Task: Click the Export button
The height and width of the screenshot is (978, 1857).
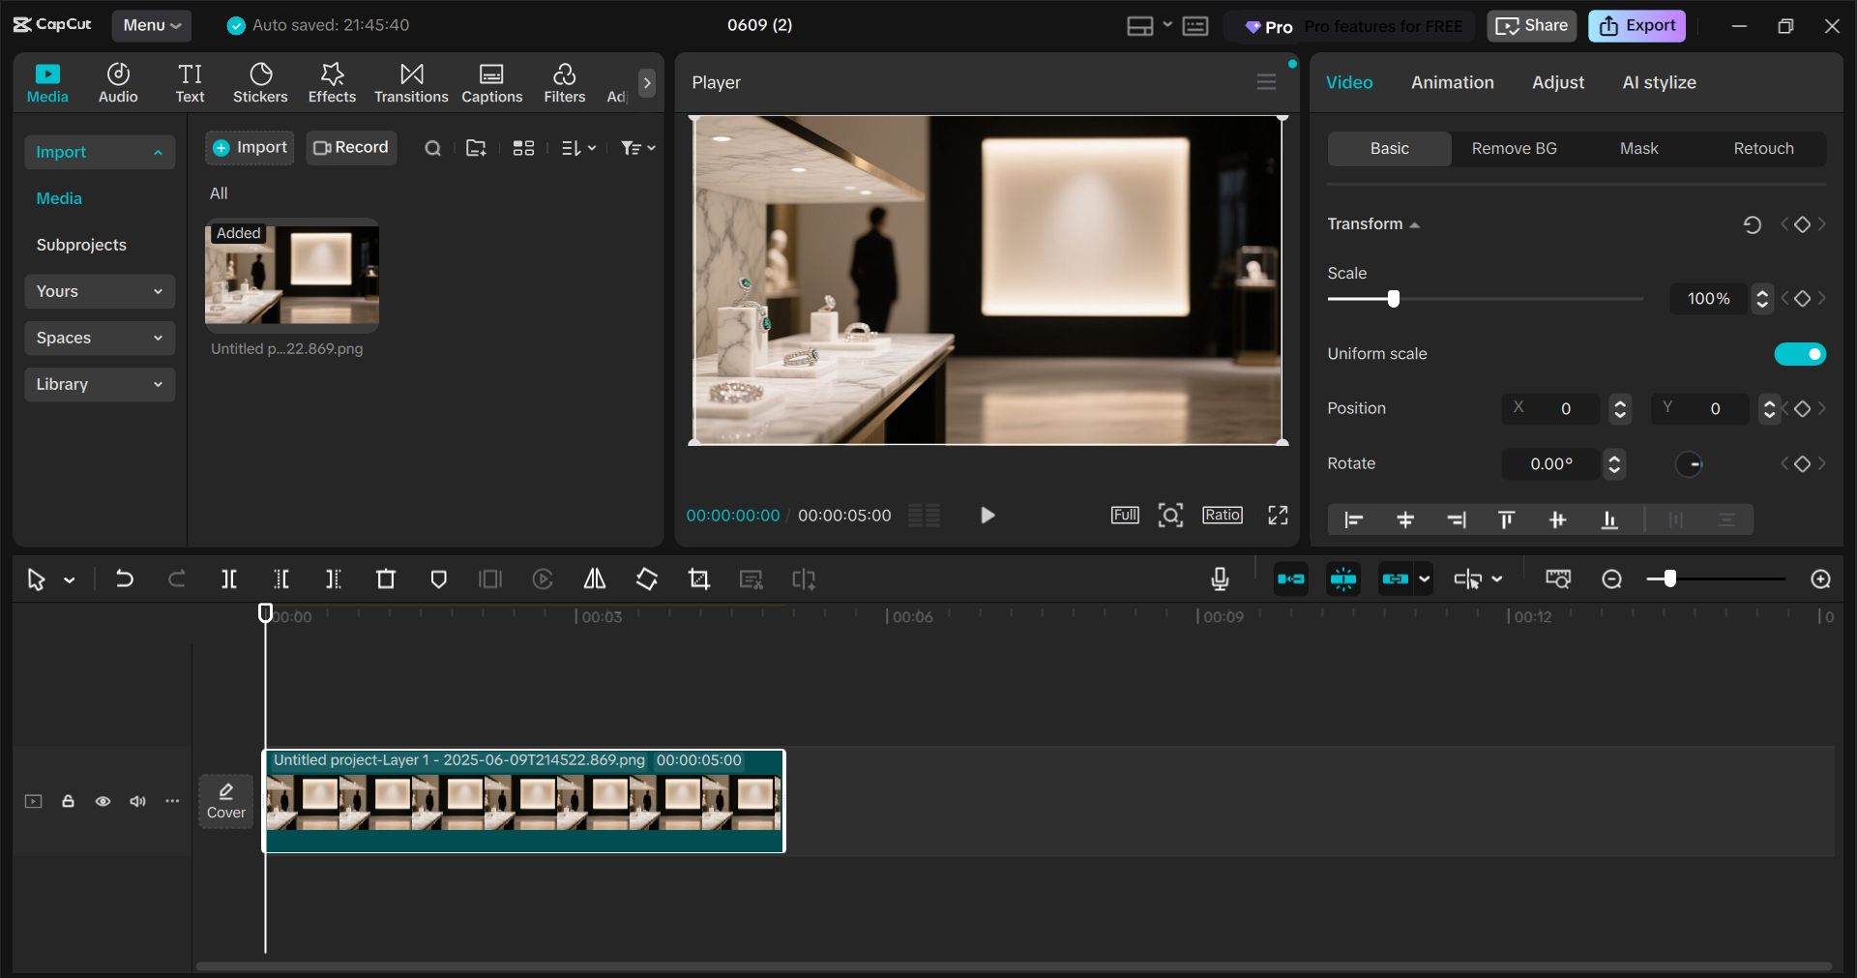Action: click(1636, 26)
